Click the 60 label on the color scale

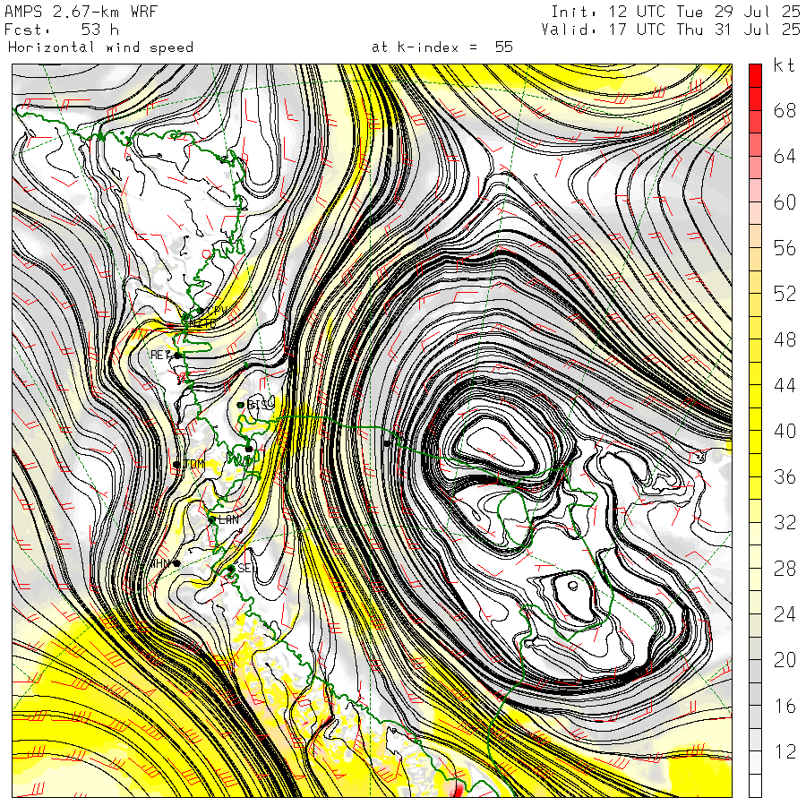point(785,202)
